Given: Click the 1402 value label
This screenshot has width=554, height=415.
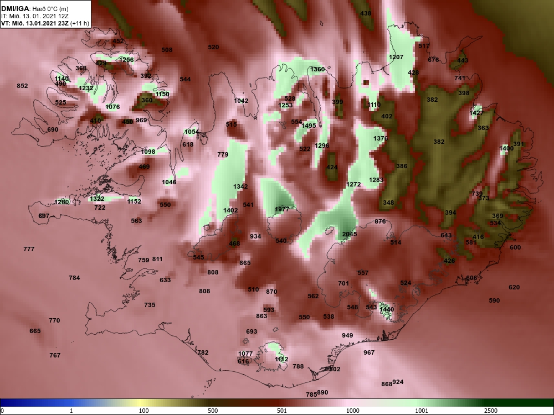Looking at the screenshot, I should point(230,210).
